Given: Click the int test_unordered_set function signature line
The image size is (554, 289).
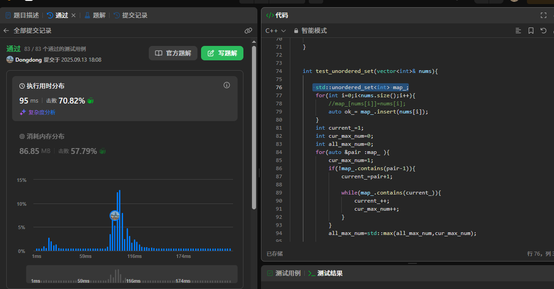Looking at the screenshot, I should coord(371,71).
